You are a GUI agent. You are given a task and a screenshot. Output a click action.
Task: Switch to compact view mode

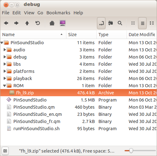(x=152, y=23)
